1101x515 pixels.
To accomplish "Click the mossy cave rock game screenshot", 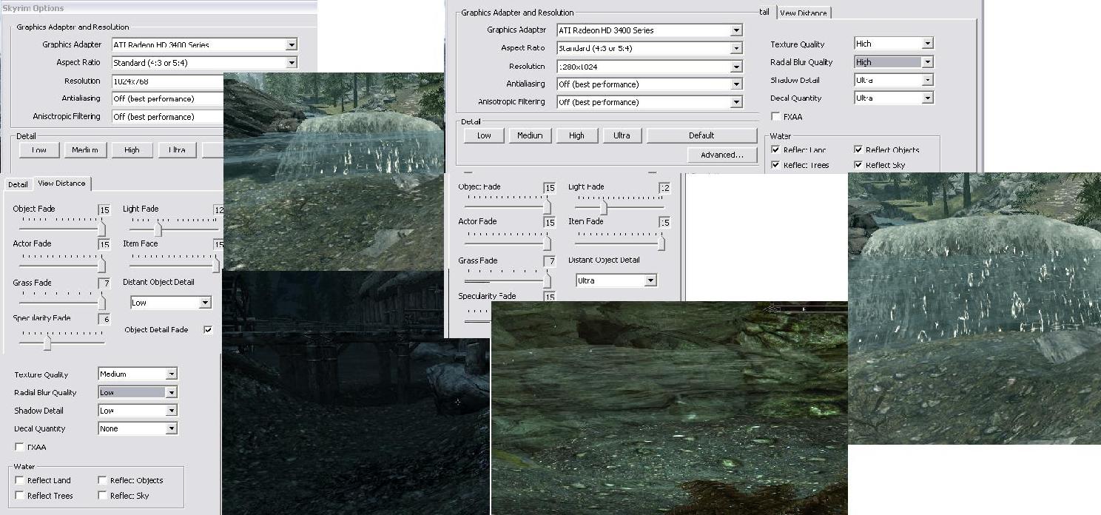I will pos(669,408).
